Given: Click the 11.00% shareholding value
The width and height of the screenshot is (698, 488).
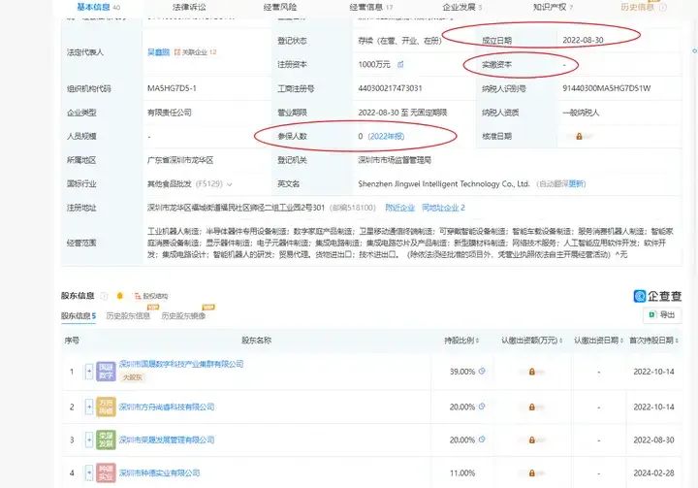Looking at the screenshot, I should click(x=462, y=472).
